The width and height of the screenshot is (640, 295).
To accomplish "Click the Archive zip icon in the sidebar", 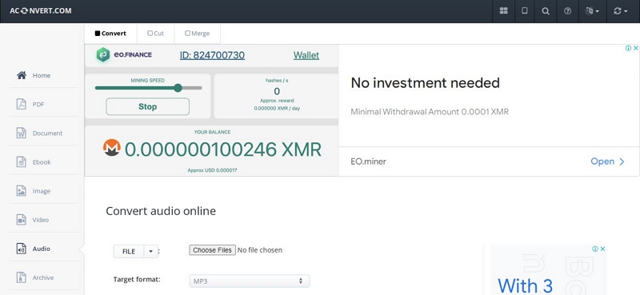I will point(22,277).
